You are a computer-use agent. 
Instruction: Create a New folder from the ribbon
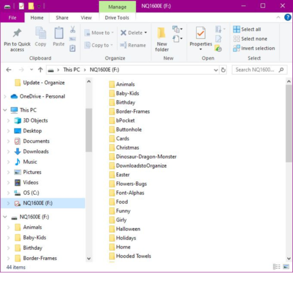point(162,39)
